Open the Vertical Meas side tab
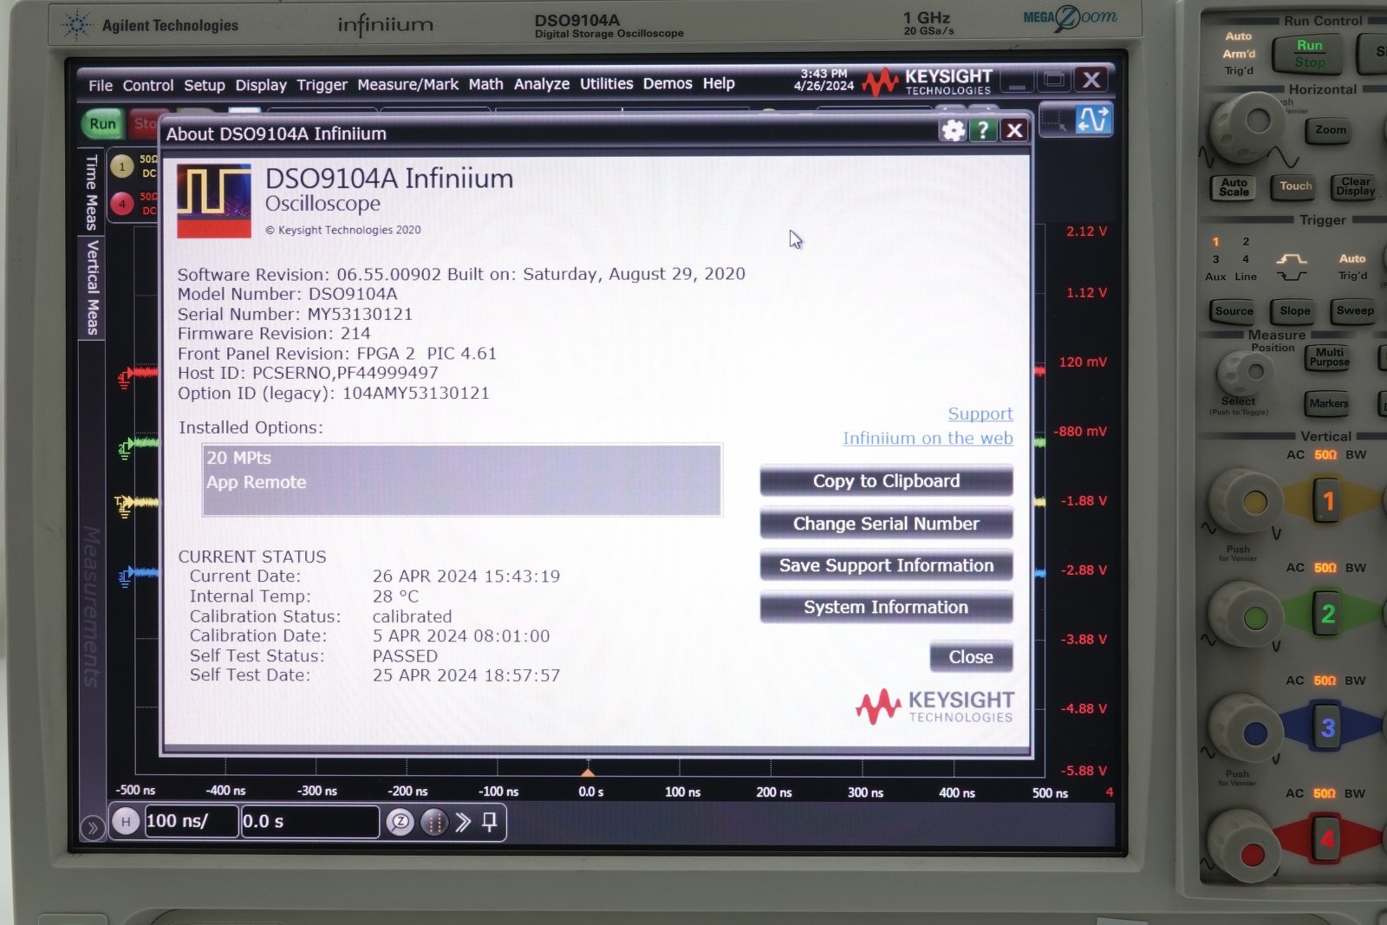This screenshot has height=925, width=1387. point(92,288)
